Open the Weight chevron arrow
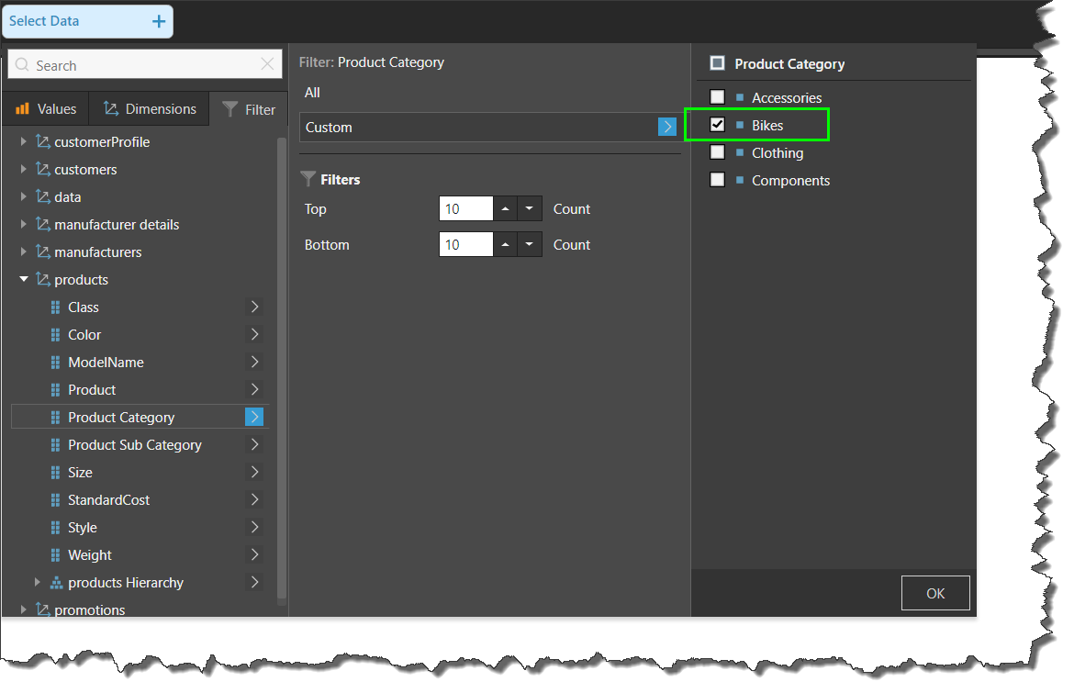The image size is (1074, 693). pyautogui.click(x=254, y=554)
